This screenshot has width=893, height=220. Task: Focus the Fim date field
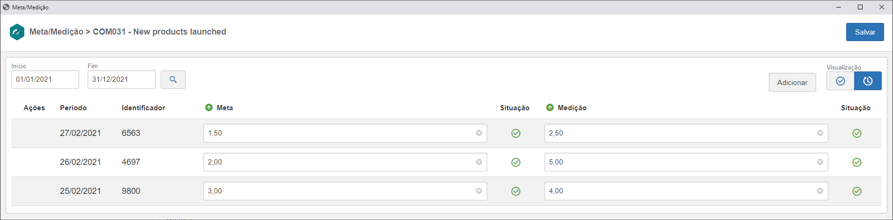(121, 79)
